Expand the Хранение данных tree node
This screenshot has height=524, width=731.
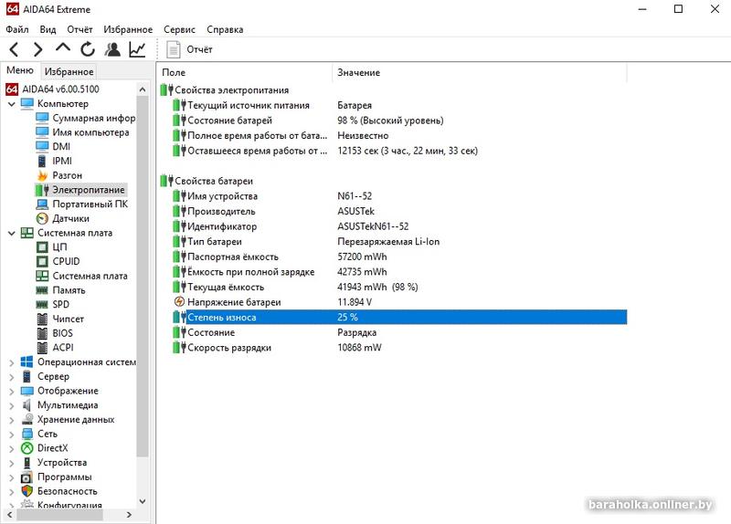point(12,420)
